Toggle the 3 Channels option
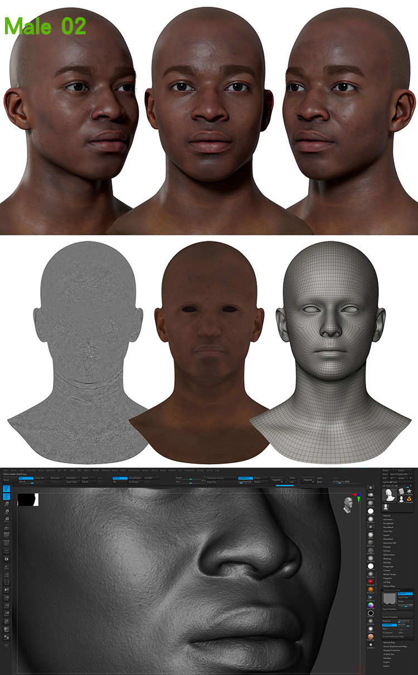Image resolution: width=418 pixels, height=675 pixels. click(390, 633)
